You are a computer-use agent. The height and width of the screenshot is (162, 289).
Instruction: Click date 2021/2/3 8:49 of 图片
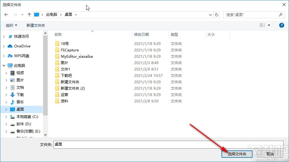(x=146, y=63)
